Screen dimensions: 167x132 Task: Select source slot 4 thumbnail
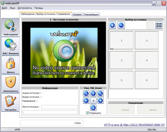coord(146,60)
